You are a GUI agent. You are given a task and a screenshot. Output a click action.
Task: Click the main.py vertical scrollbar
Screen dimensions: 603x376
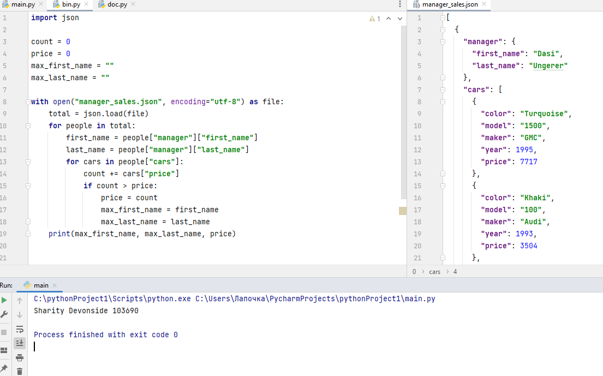pyautogui.click(x=403, y=112)
